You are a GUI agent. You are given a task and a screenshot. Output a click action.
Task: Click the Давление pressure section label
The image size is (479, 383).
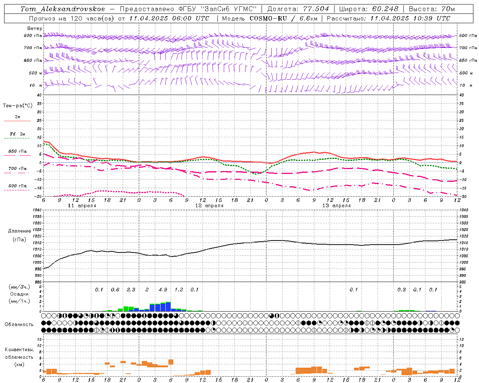19,231
